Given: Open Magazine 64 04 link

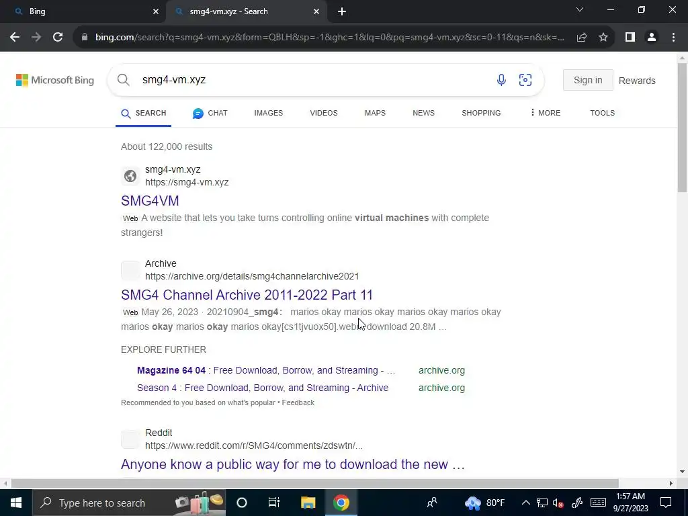Looking at the screenshot, I should [x=266, y=370].
